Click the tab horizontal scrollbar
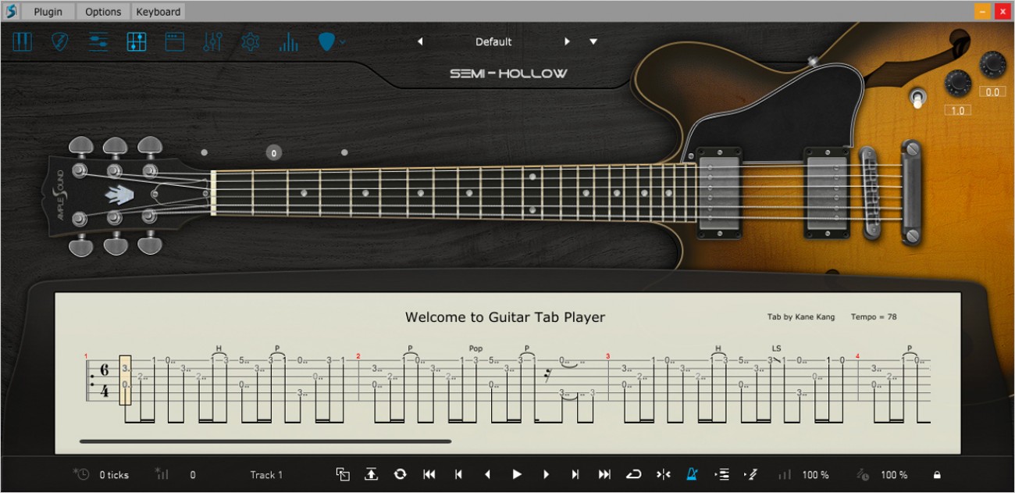1015x493 pixels. [x=265, y=441]
